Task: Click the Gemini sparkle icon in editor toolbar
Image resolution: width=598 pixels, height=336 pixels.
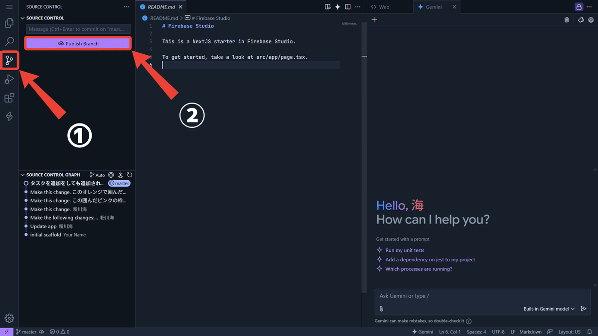Action: point(337,7)
